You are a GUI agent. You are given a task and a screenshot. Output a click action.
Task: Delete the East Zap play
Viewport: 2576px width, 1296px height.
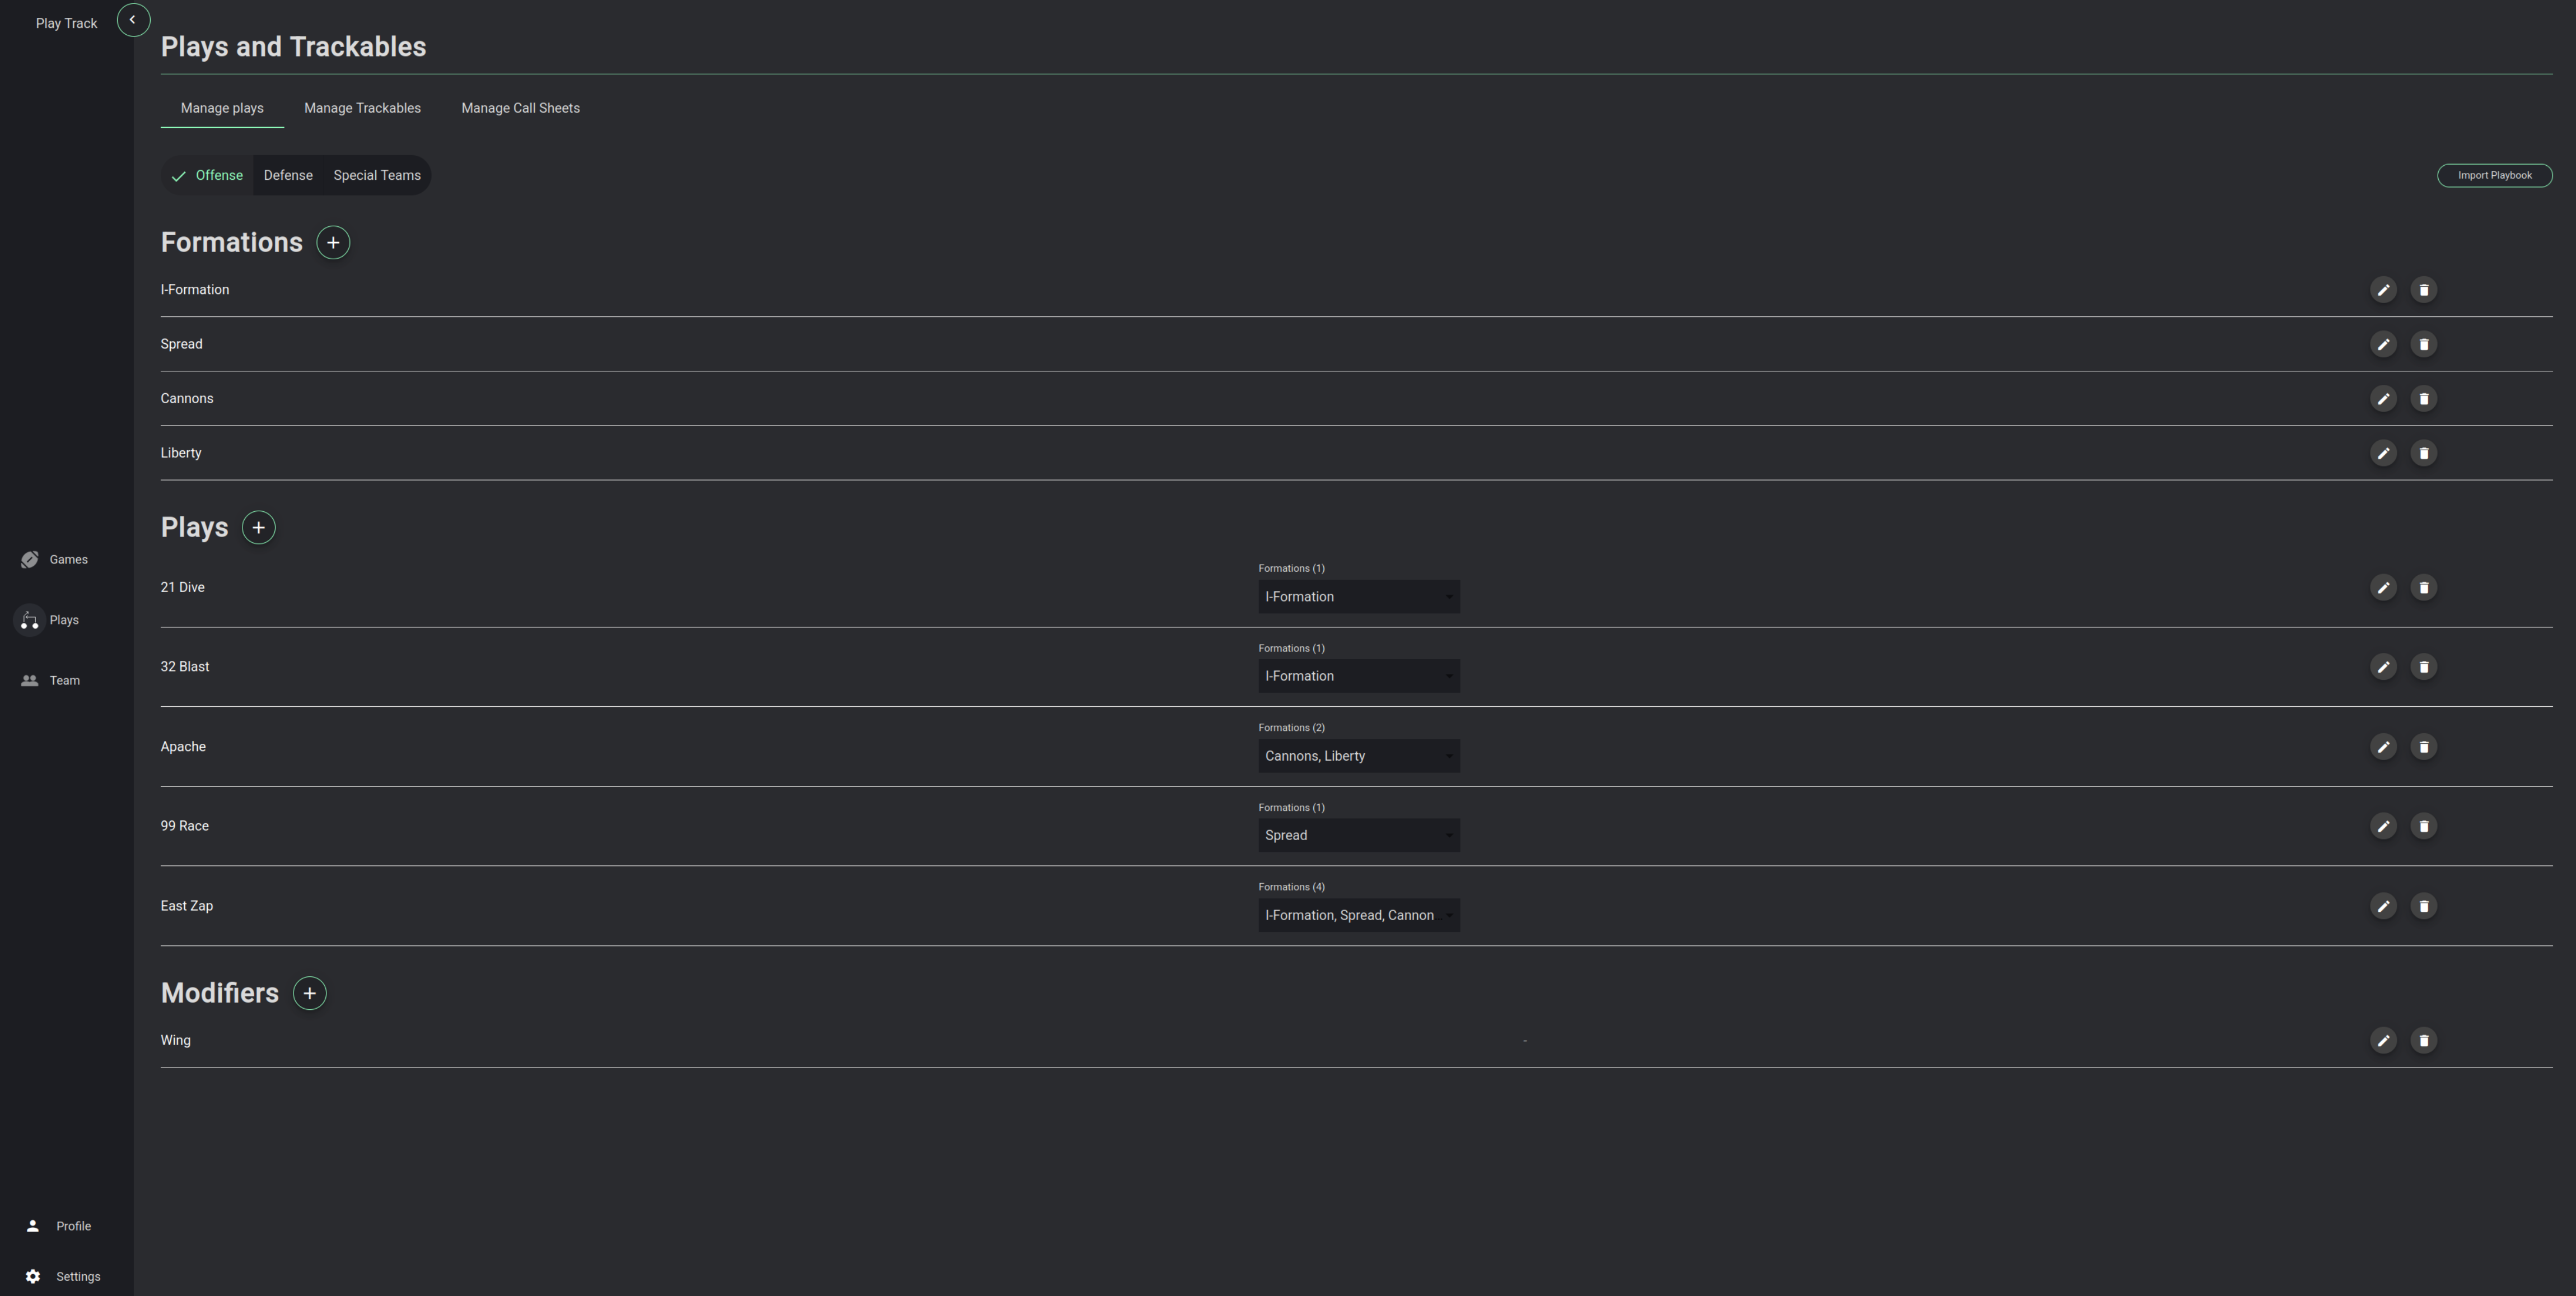coord(2423,906)
